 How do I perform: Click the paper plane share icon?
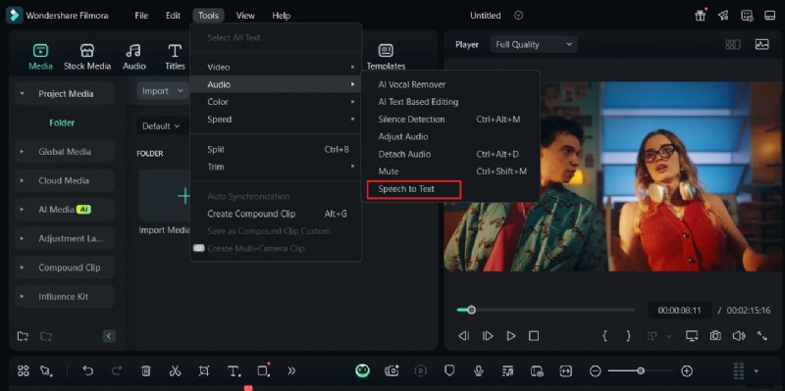723,16
